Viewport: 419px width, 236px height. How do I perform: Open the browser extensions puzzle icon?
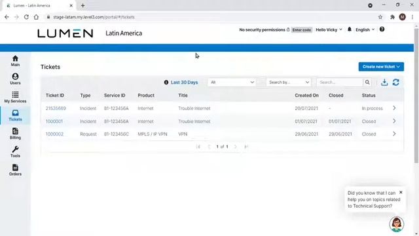(392, 17)
